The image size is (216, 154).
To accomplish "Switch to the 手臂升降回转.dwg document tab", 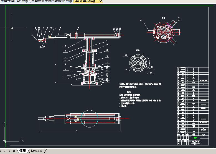I will pyautogui.click(x=14, y=1).
